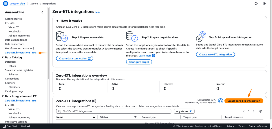The height and width of the screenshot is (129, 272).
Task: Open Cookie preferences in footer
Action: [x=258, y=126]
